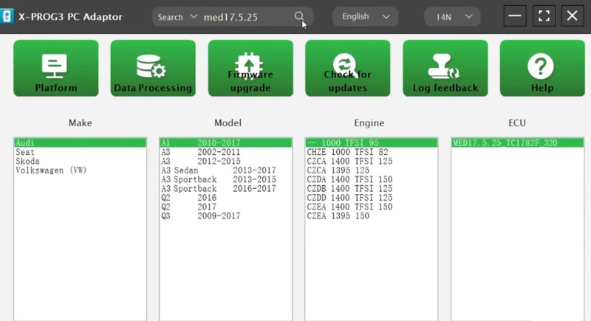Viewport: 591px width, 321px height.
Task: Select ECU MED17.5.25_TC1782F_320
Action: [518, 142]
